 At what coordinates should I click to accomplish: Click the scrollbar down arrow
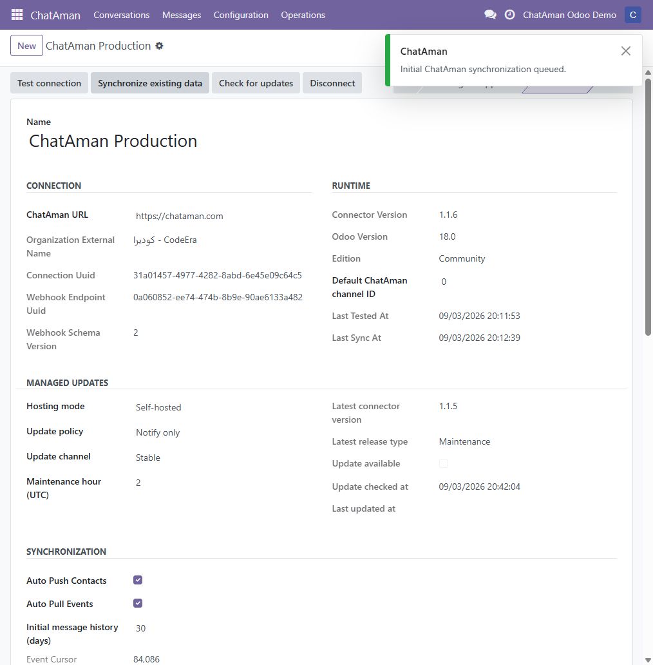pos(648,660)
